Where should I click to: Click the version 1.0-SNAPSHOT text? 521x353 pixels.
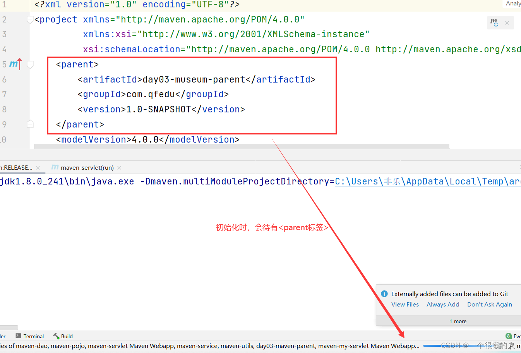point(159,109)
